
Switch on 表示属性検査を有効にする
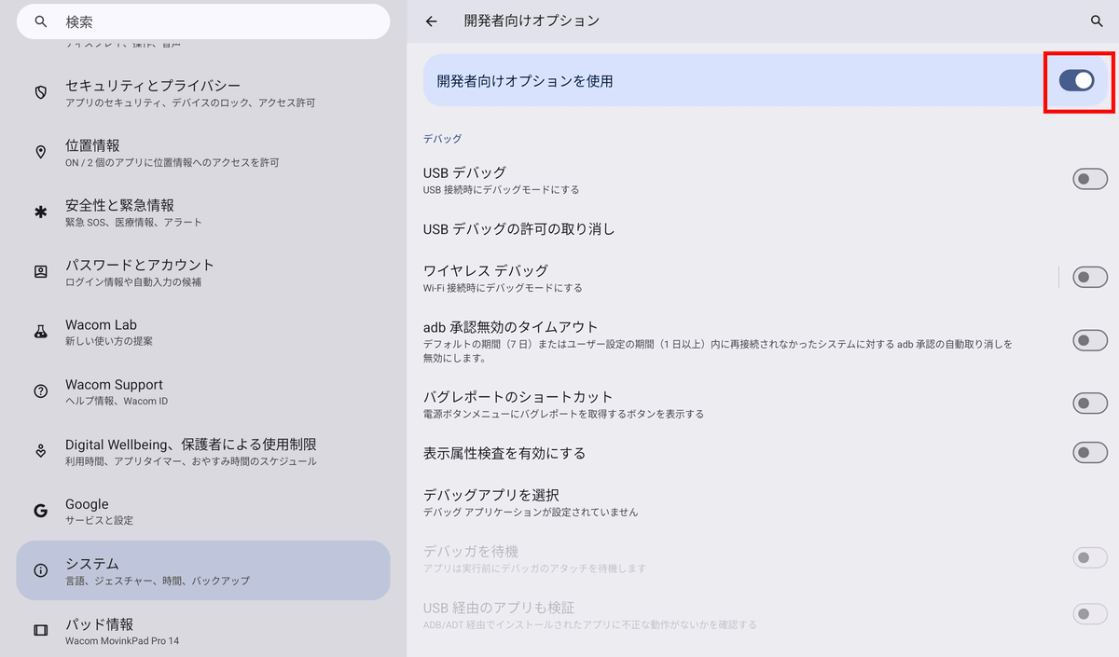[x=1089, y=453]
